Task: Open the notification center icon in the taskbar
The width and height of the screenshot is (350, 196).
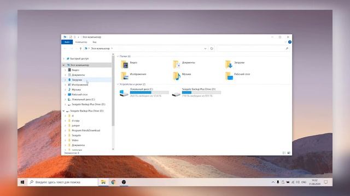Action: [x=326, y=182]
